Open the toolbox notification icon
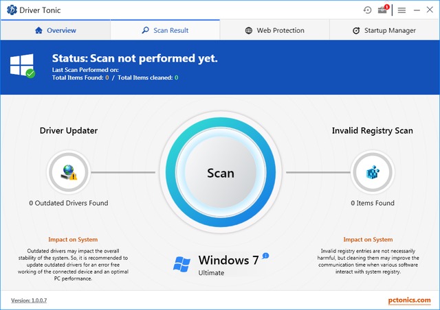The image size is (440, 310). [x=384, y=10]
